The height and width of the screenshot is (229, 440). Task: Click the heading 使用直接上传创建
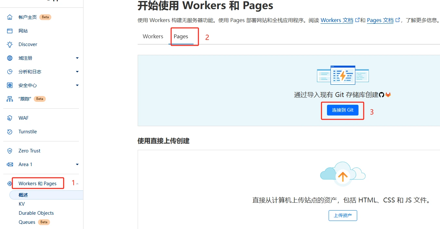(164, 141)
